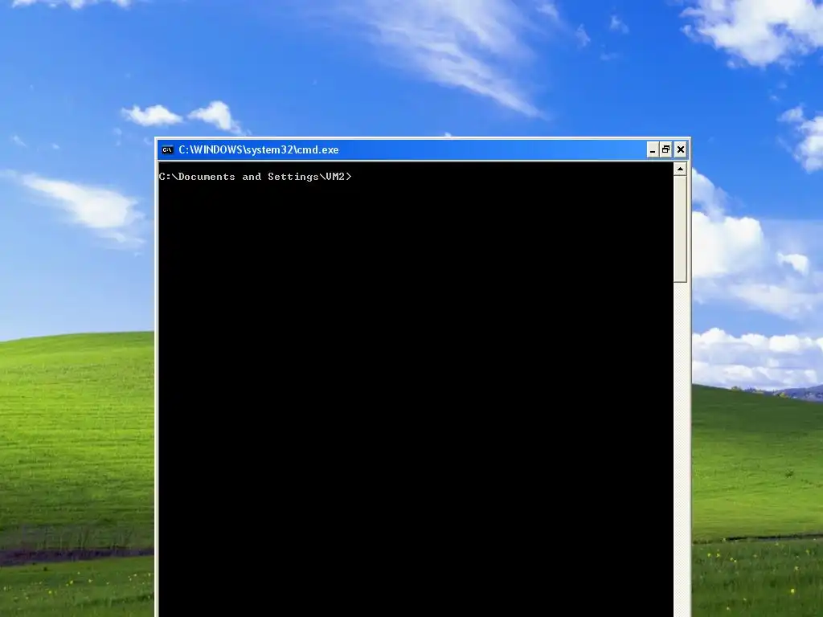This screenshot has height=617, width=823.
Task: Click the vertical scrollbar thumb in cmd
Action: click(x=680, y=229)
